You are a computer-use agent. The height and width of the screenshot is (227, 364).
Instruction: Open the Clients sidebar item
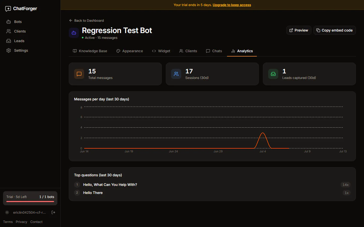point(30,31)
